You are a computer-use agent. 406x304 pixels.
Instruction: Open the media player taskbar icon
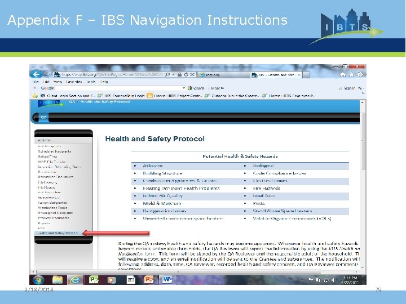(112, 280)
